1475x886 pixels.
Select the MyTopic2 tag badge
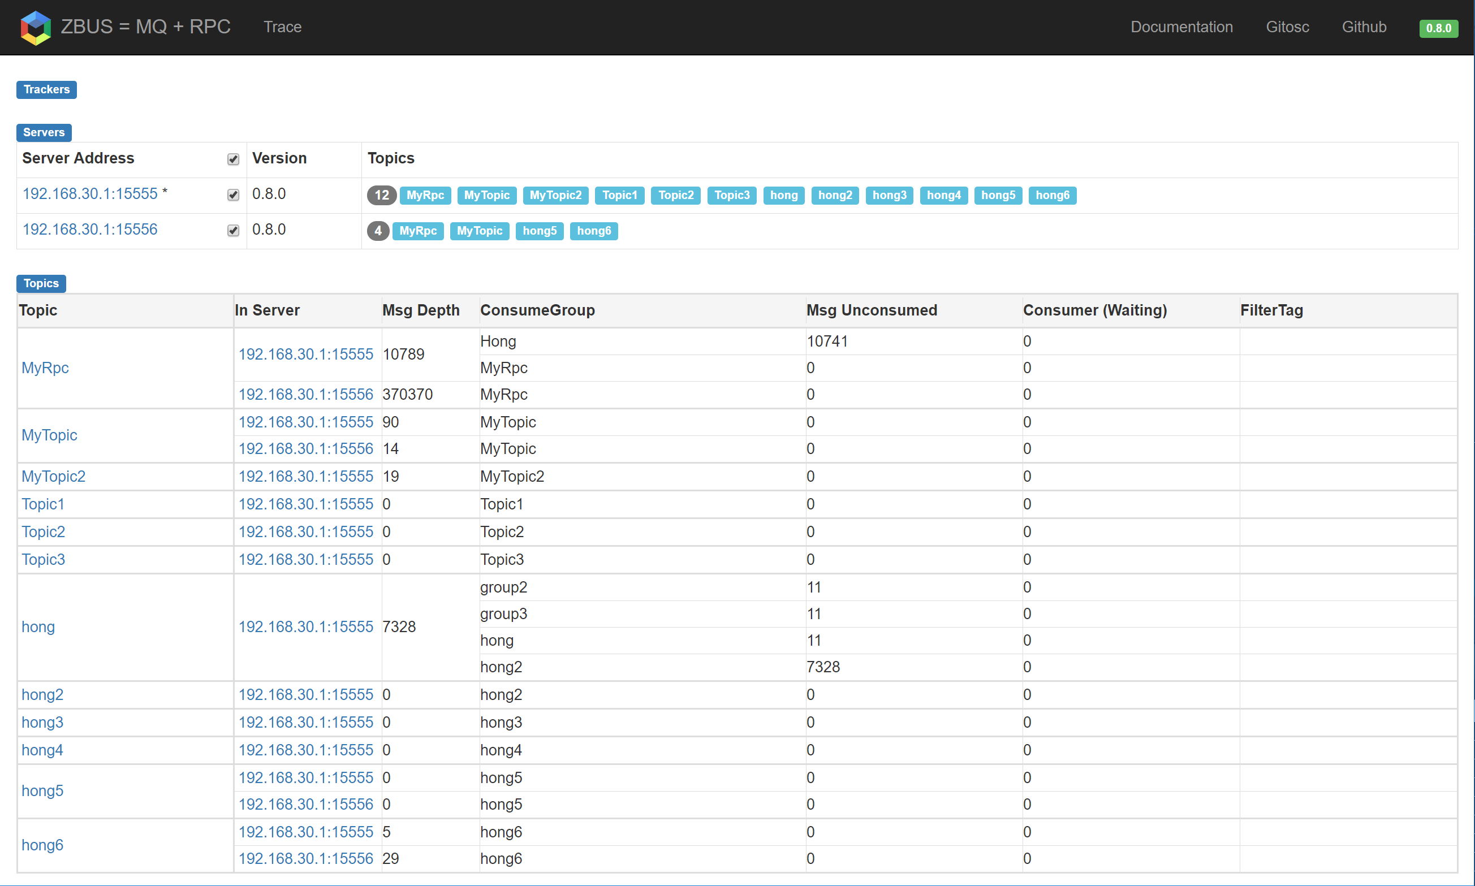tap(555, 195)
